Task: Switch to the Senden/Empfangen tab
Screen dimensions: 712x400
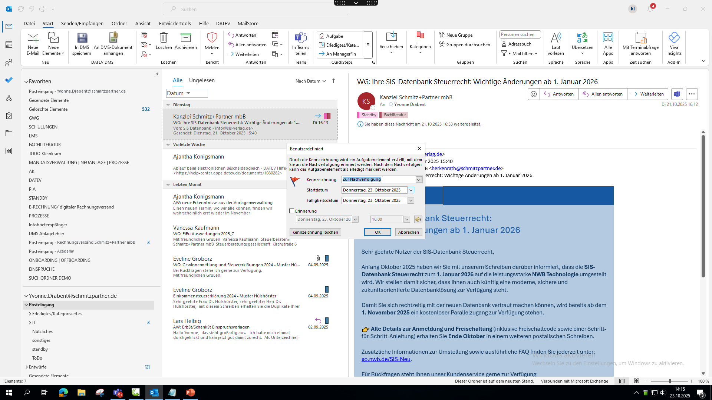Action: click(82, 23)
